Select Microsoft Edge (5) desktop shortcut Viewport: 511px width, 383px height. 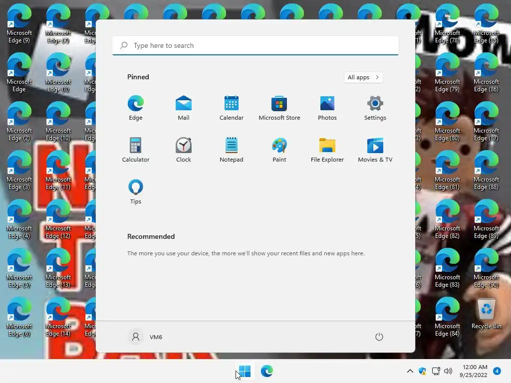point(19,268)
